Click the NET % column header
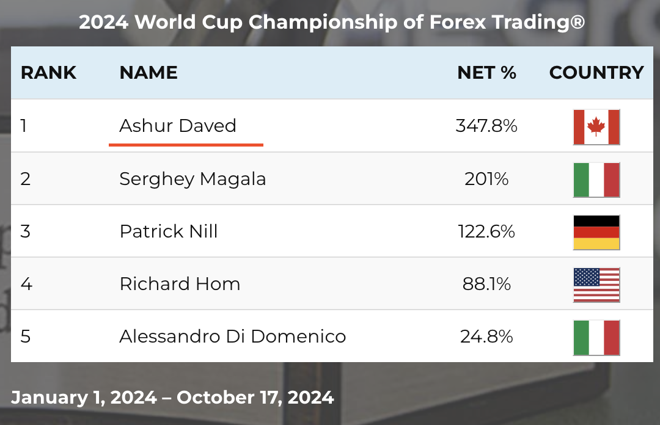Image resolution: width=660 pixels, height=425 pixels. click(x=486, y=73)
